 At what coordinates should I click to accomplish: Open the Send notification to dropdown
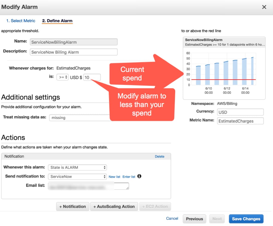(x=77, y=176)
